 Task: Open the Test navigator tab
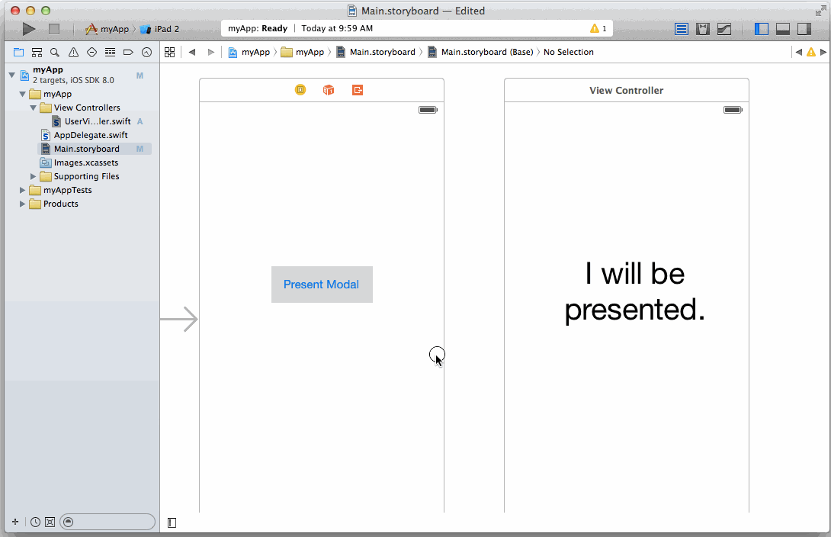pyautogui.click(x=91, y=52)
